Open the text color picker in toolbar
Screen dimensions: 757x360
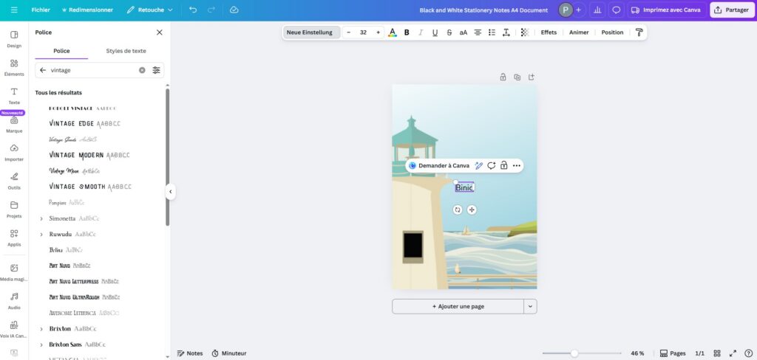[392, 32]
